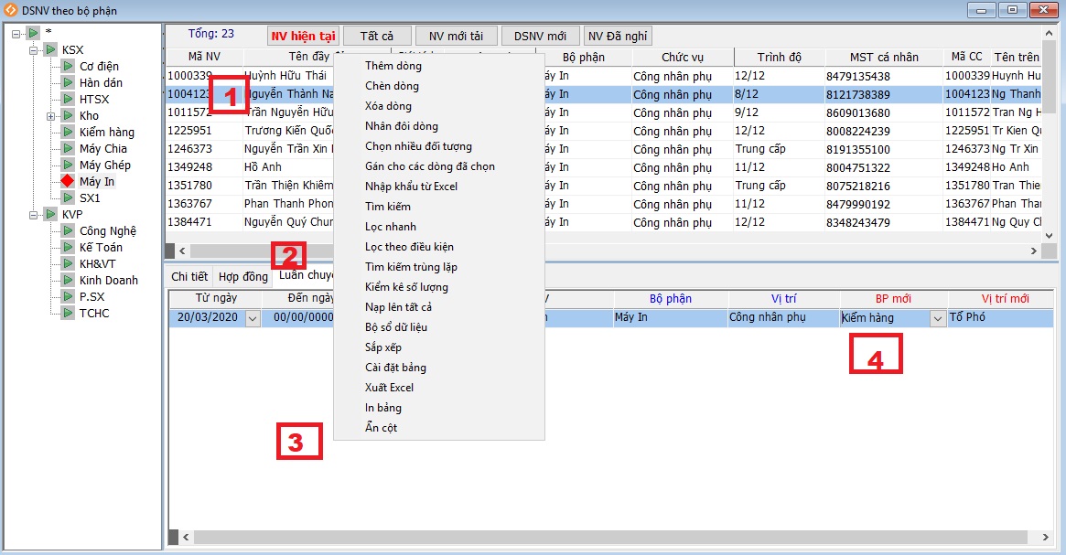Click the green arrow icon beside Kiểm hàng
The width and height of the screenshot is (1066, 555).
[68, 132]
